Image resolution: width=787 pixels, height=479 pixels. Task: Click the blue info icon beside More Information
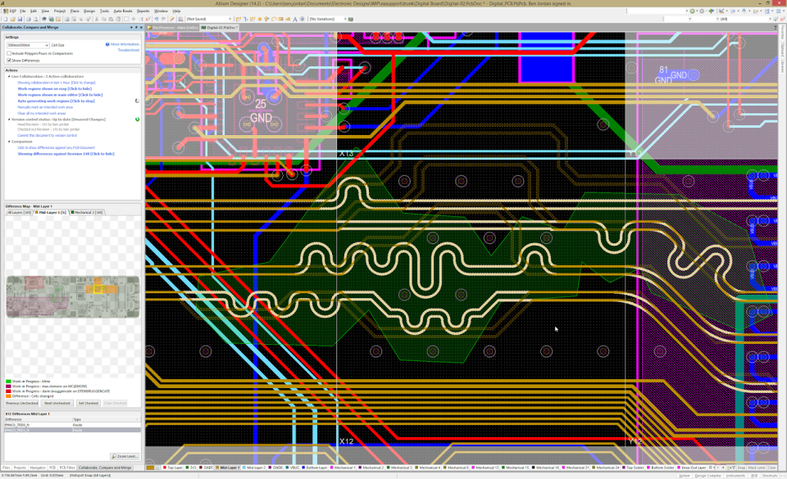pyautogui.click(x=107, y=44)
